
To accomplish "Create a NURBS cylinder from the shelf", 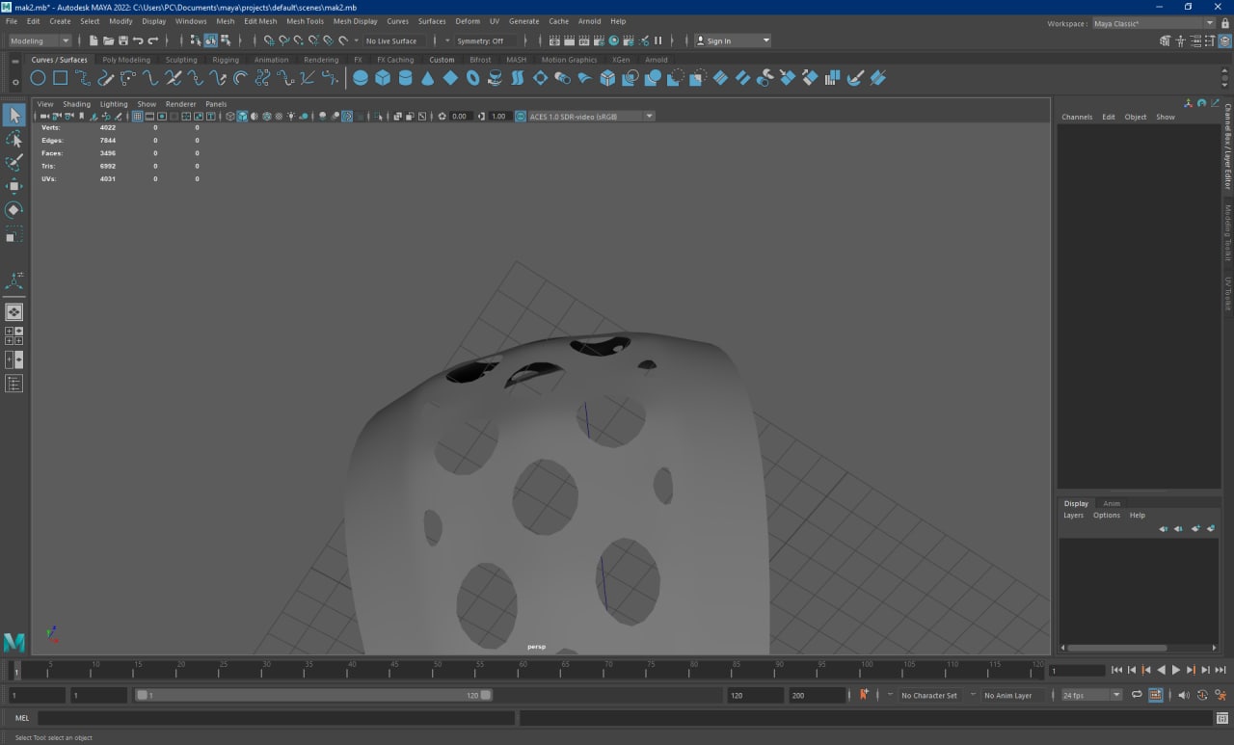I will (x=405, y=78).
